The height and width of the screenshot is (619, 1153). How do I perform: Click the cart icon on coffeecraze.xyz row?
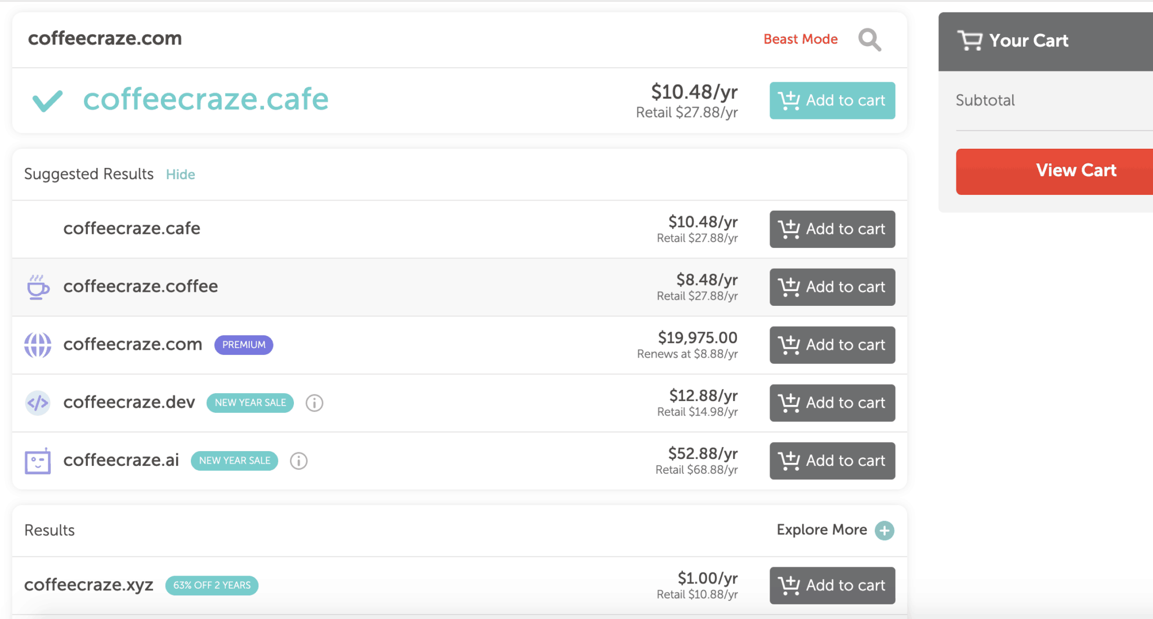[x=789, y=585]
